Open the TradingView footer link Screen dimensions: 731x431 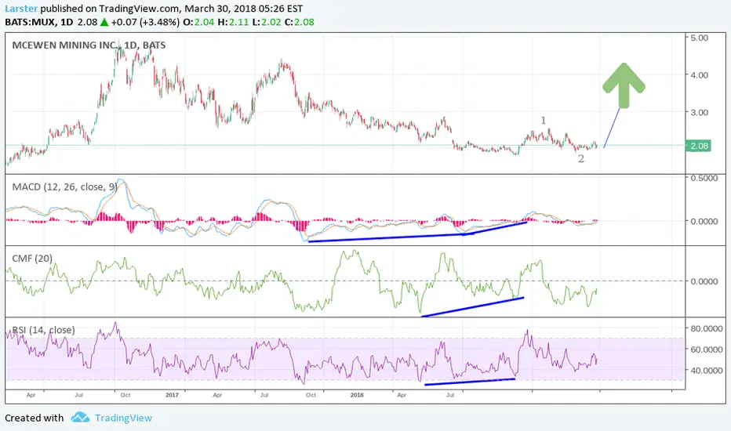click(x=123, y=418)
